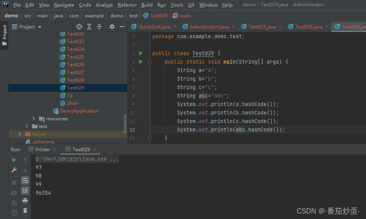Click the run gutter arrow beside class Test029
Viewport: 366px width, 219px height.
pyautogui.click(x=141, y=53)
